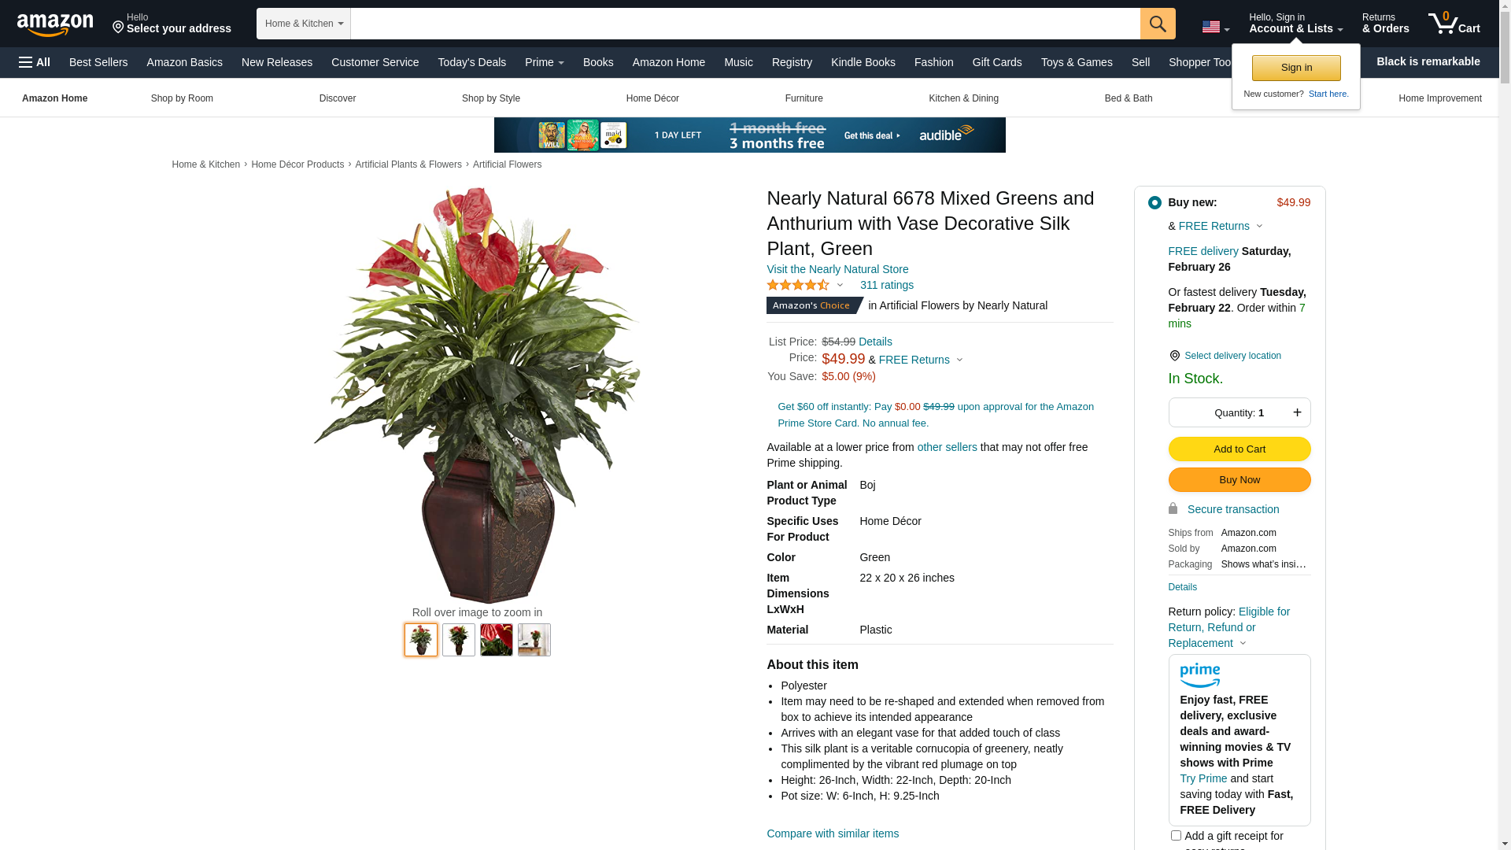Screen dimensions: 1511x850
Task: Click the Amazon's Choice badge
Action: (815, 305)
